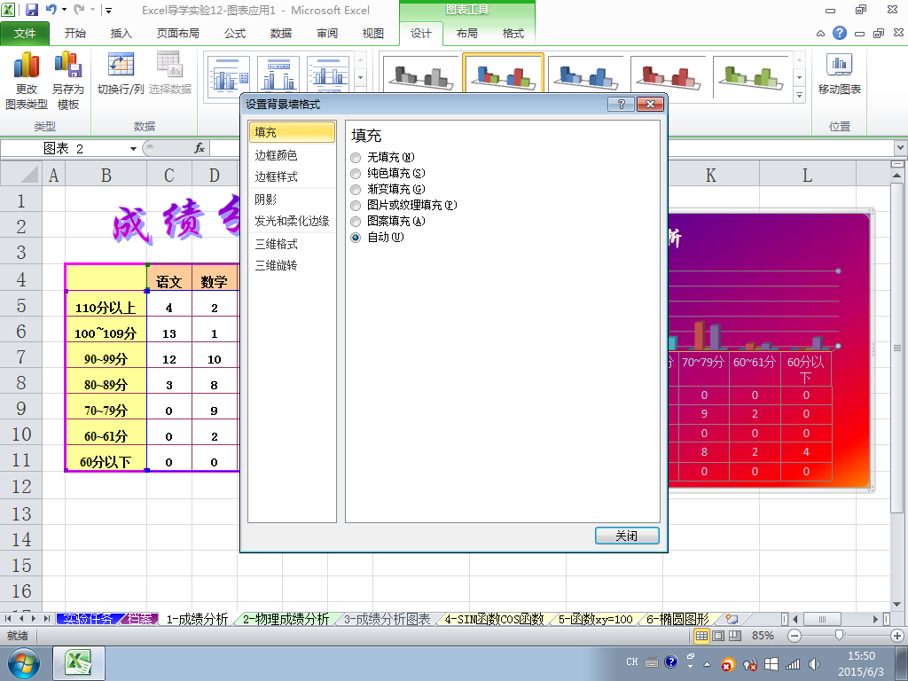Screen dimensions: 908x681
Task: Click the insert new worksheet tab icon
Action: (x=732, y=619)
